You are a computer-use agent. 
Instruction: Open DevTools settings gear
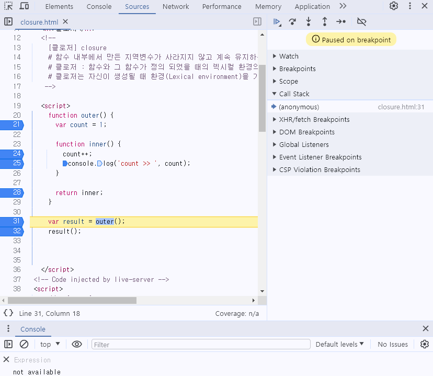[393, 6]
